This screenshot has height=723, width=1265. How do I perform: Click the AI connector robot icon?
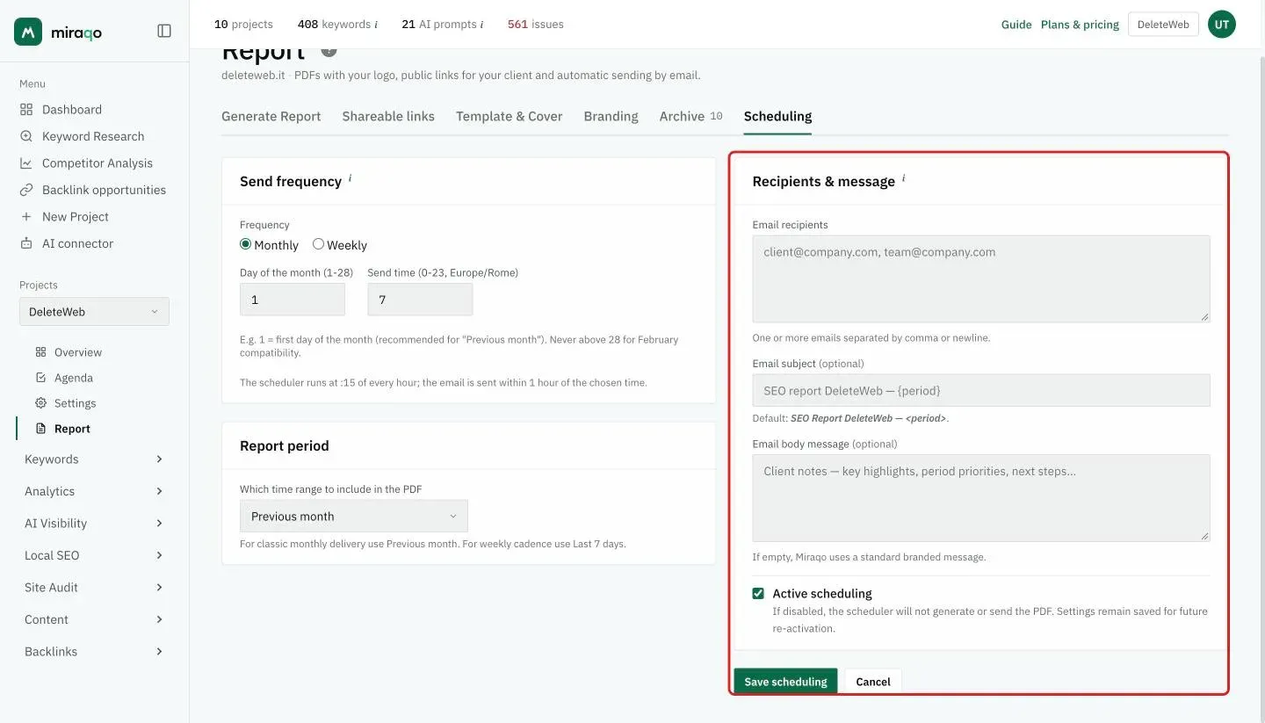(x=26, y=243)
